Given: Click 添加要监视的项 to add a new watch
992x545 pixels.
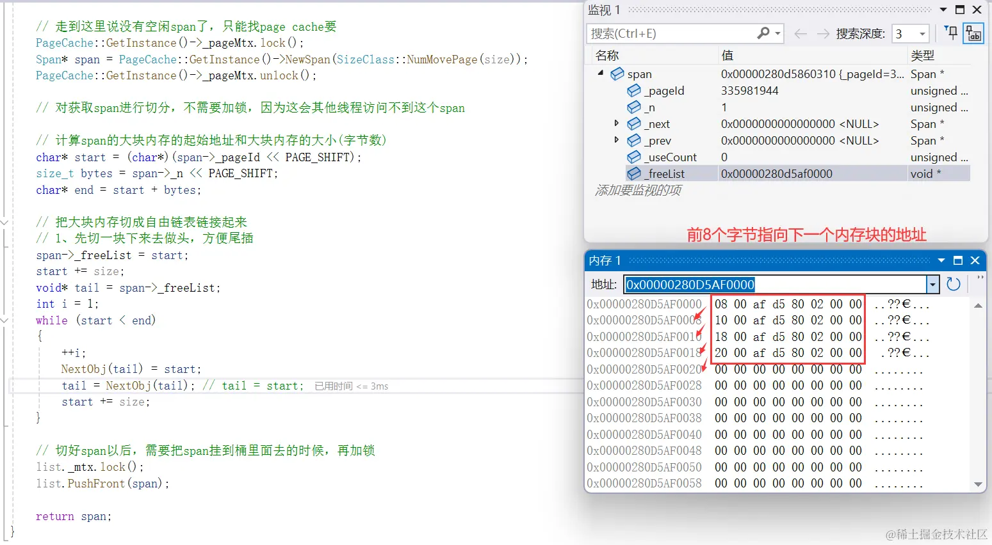Looking at the screenshot, I should pyautogui.click(x=638, y=190).
